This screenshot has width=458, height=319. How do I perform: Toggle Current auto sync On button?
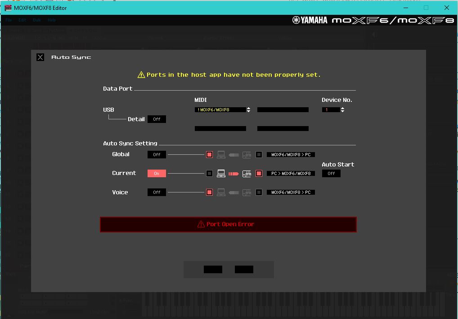click(x=157, y=173)
